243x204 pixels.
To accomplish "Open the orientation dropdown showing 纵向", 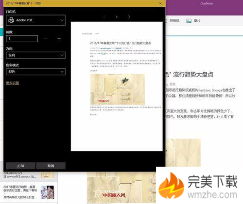I will (35, 55).
